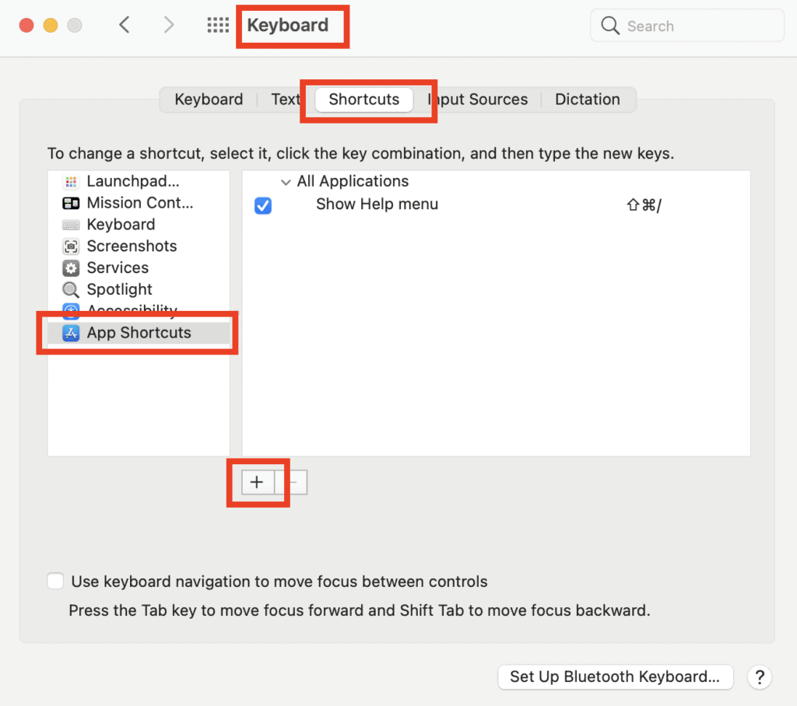Open help with the question mark button

click(x=760, y=677)
